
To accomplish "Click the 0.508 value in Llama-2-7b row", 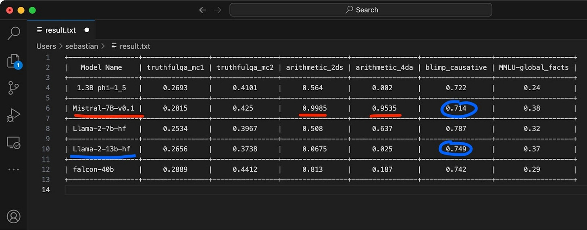I will coord(312,128).
